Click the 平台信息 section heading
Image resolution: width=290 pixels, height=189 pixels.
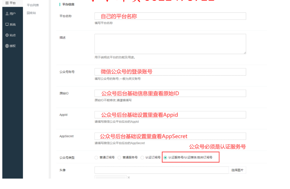point(68,4)
